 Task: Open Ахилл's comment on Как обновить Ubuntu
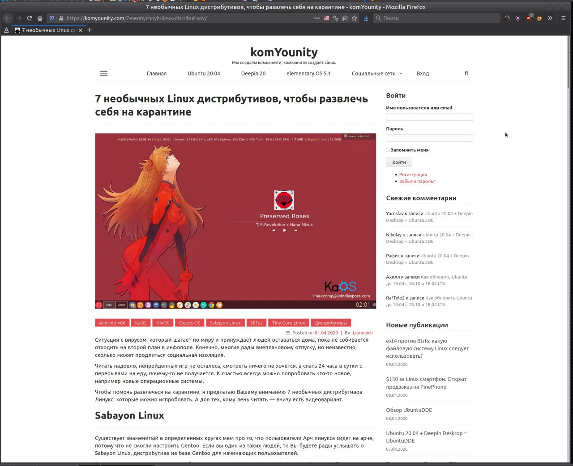point(427,280)
